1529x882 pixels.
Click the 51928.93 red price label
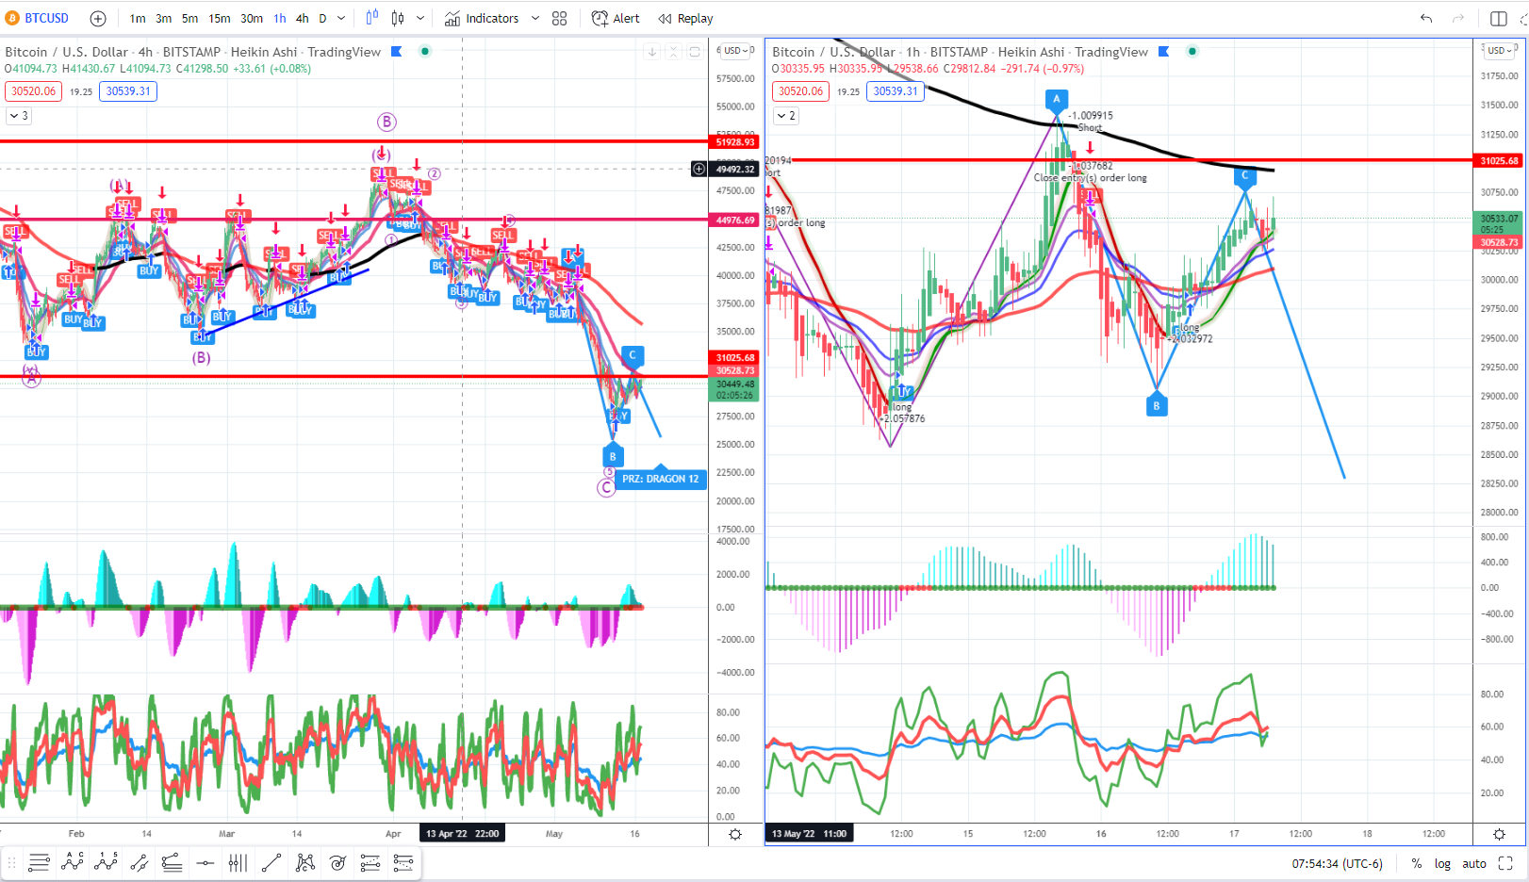(x=734, y=142)
